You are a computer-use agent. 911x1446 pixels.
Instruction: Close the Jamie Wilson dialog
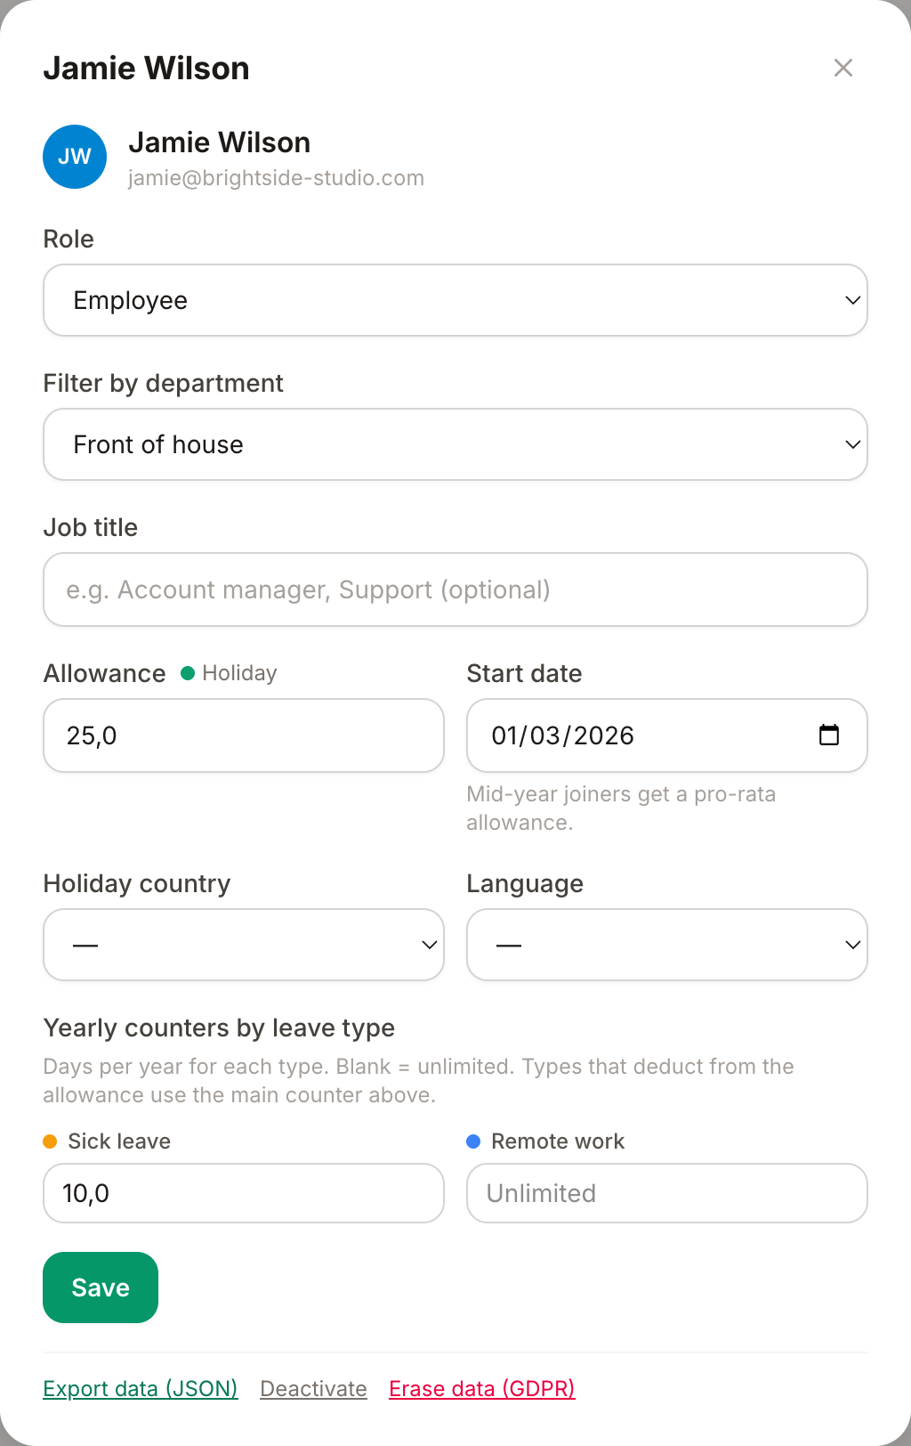843,68
